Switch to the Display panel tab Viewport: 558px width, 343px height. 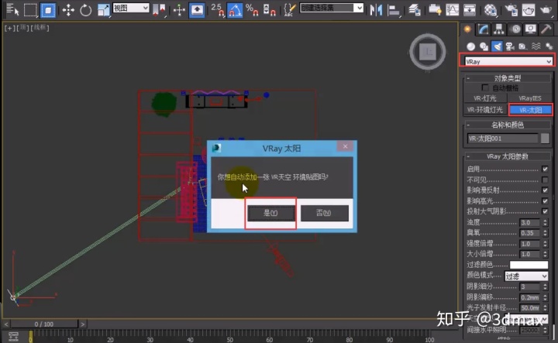[x=530, y=29]
